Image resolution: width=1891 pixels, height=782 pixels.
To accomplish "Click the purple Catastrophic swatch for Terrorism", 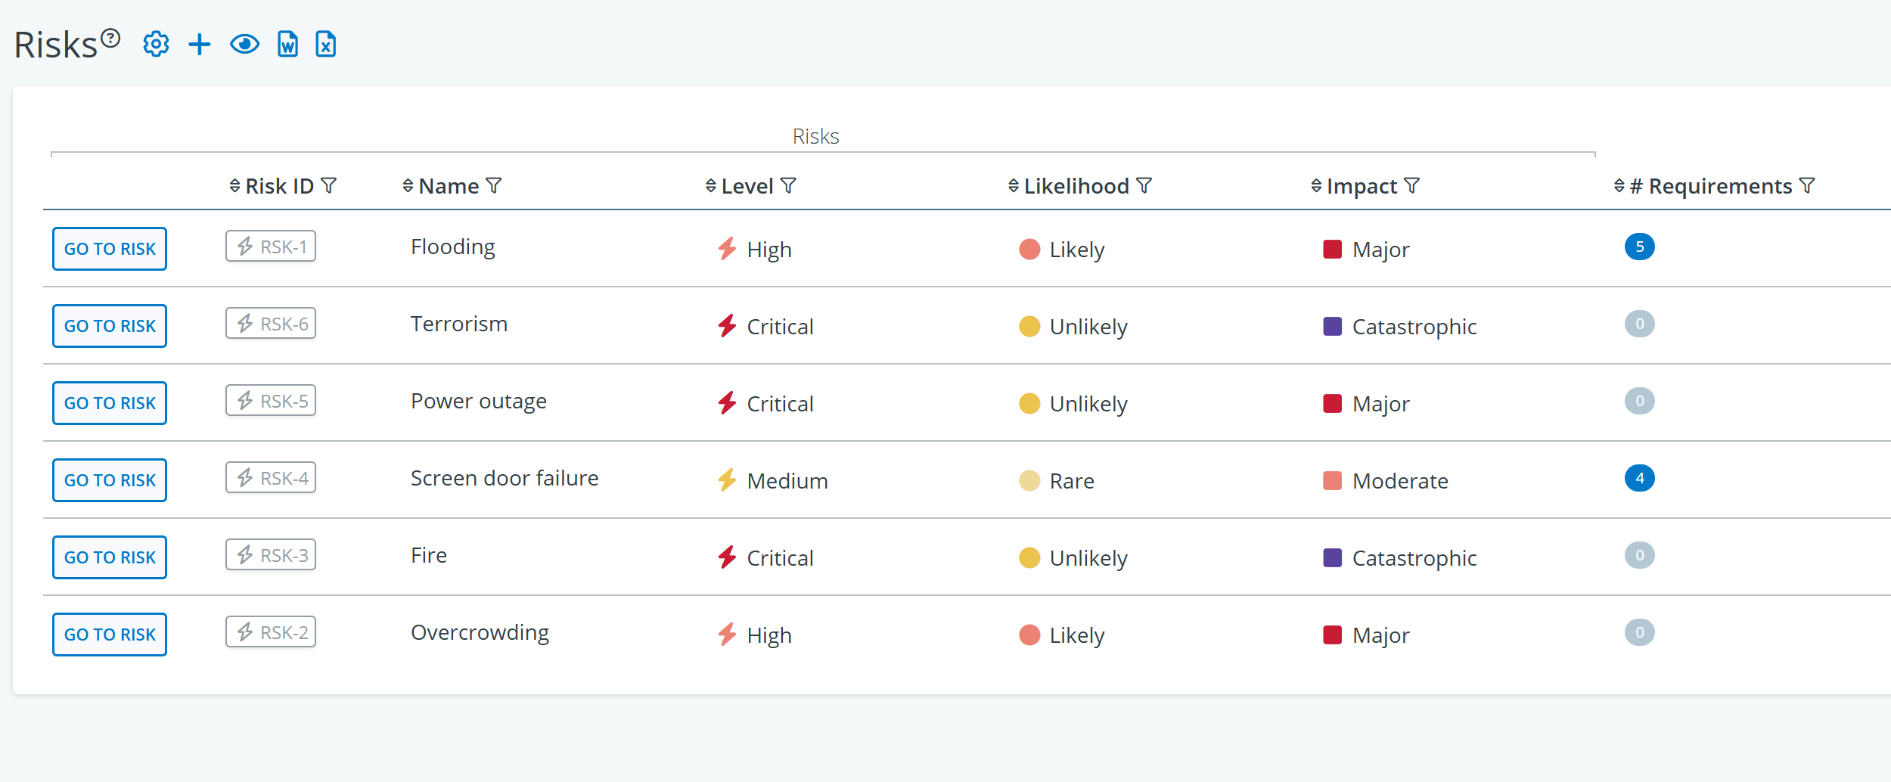I will (1333, 327).
